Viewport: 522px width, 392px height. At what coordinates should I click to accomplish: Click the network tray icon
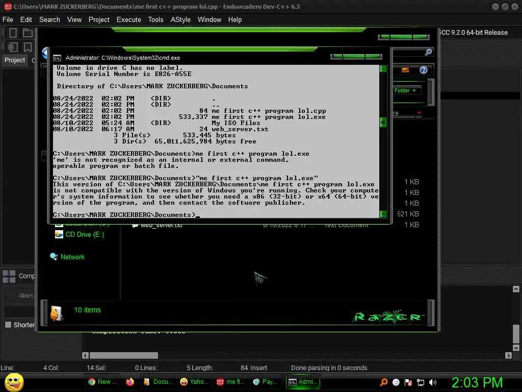click(421, 382)
